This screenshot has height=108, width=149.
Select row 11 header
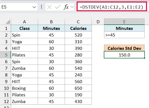6,95
